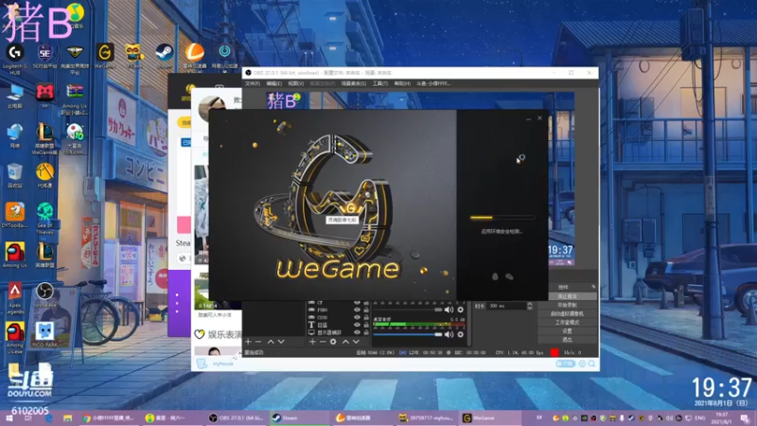Open the WinRAR Among Us archive icon

coord(75,99)
